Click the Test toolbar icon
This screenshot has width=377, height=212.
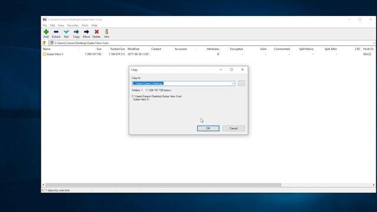[66, 34]
